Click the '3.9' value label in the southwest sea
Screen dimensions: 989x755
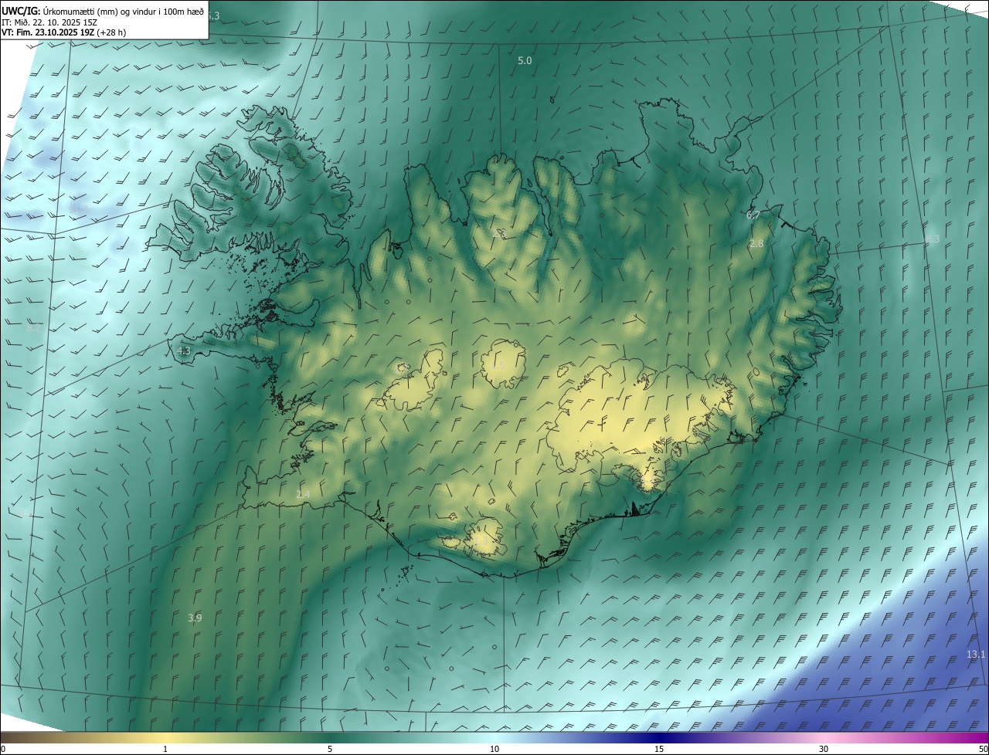tap(195, 618)
